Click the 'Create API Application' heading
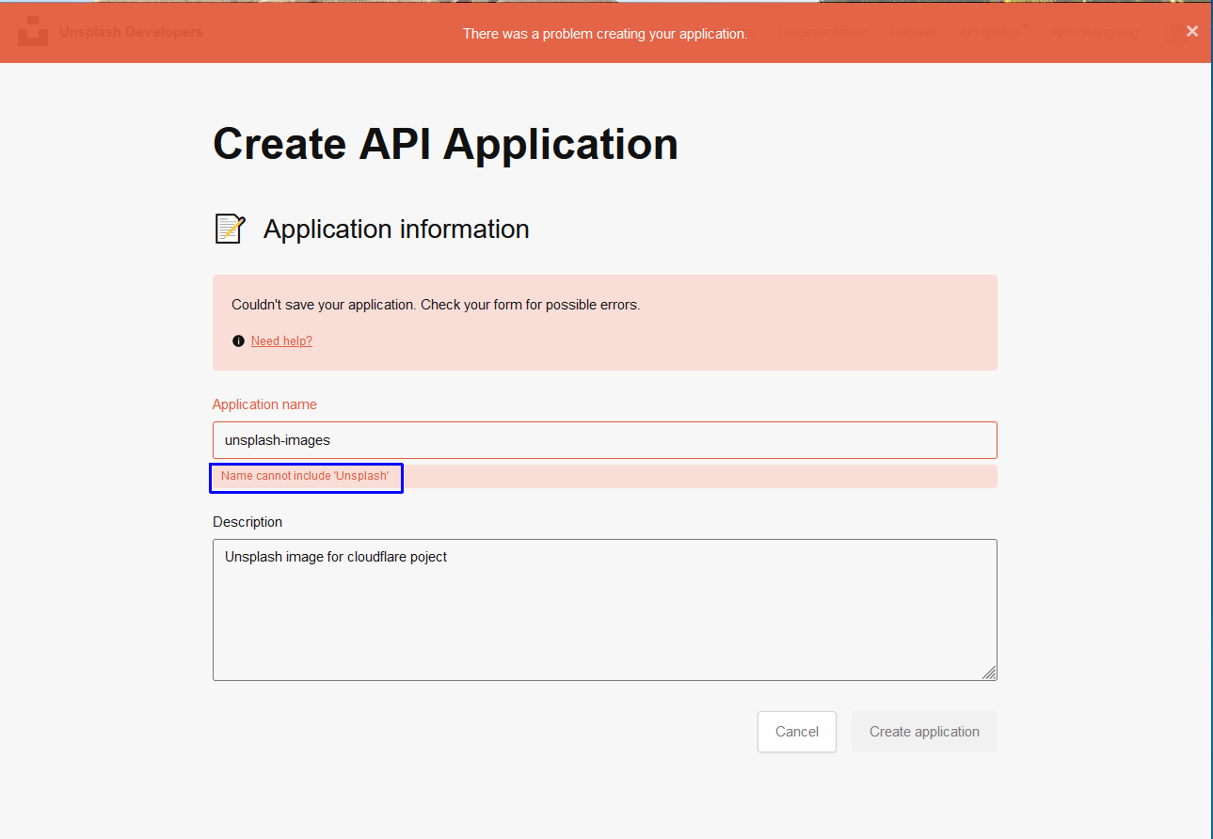 point(445,144)
